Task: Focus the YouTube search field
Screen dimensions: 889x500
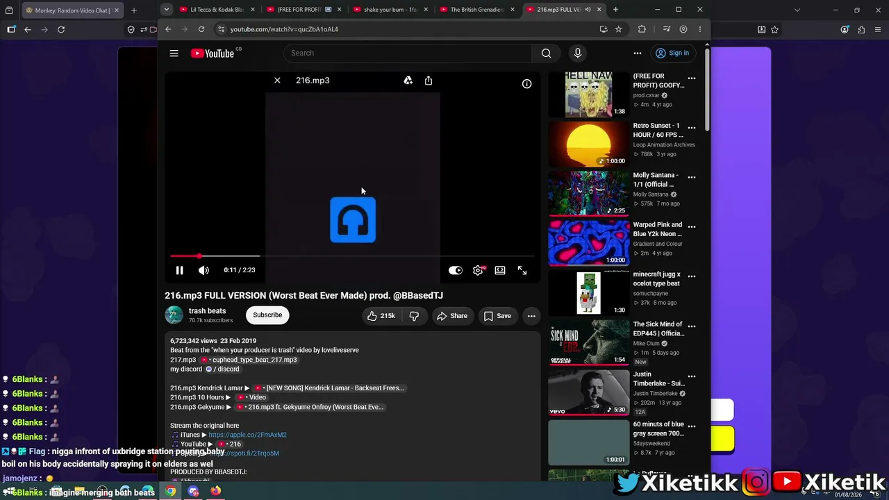Action: click(407, 53)
